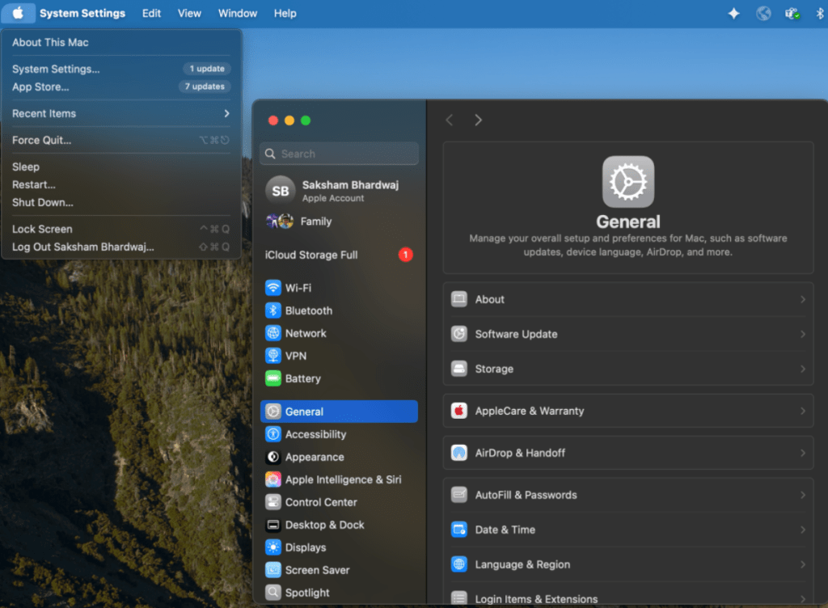
Task: Open AirDrop & Handoff chevron
Action: (803, 453)
